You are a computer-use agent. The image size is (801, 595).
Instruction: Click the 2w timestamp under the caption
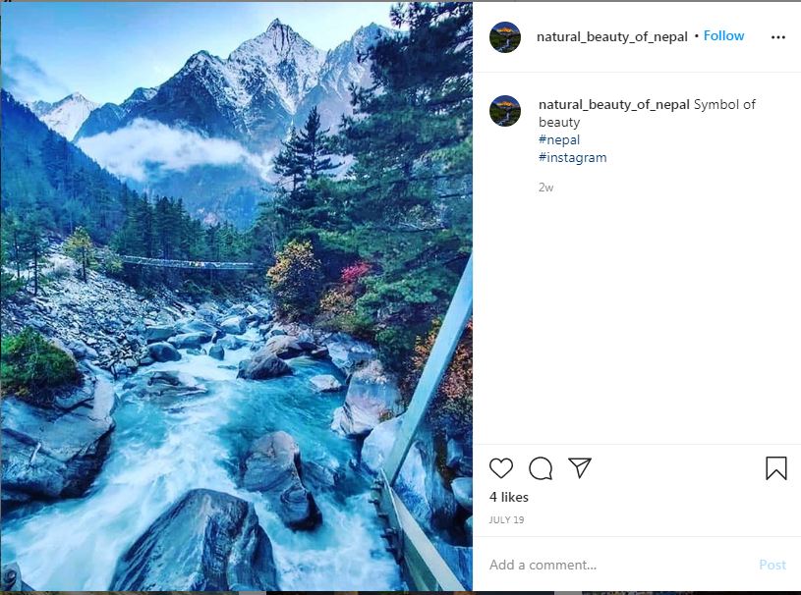(x=545, y=187)
